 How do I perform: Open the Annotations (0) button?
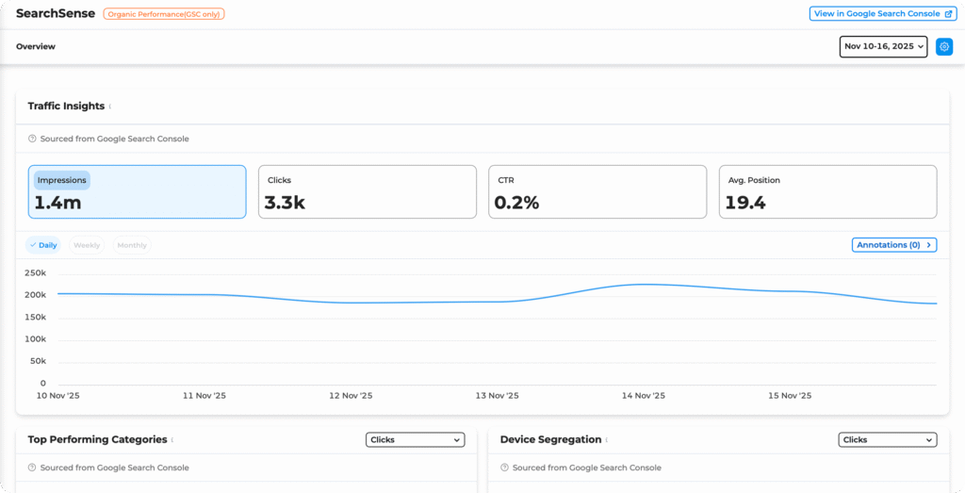click(x=893, y=245)
